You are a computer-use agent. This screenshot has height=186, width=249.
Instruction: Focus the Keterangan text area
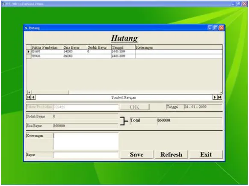(86, 141)
